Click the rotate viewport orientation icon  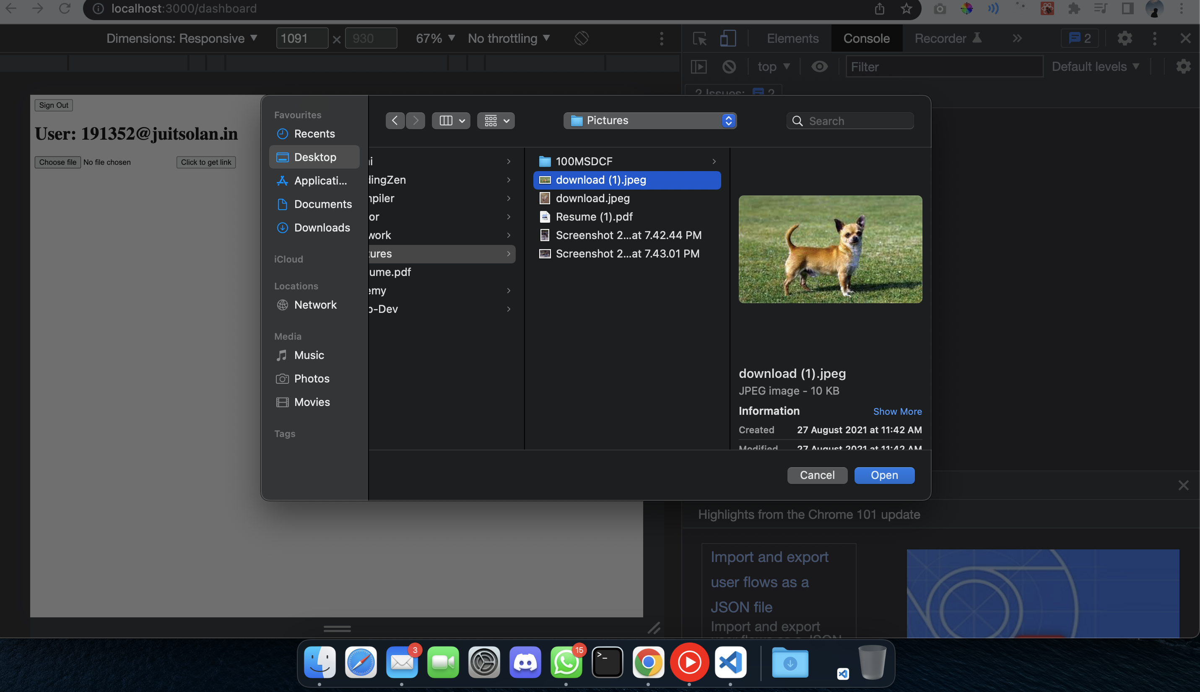point(582,39)
